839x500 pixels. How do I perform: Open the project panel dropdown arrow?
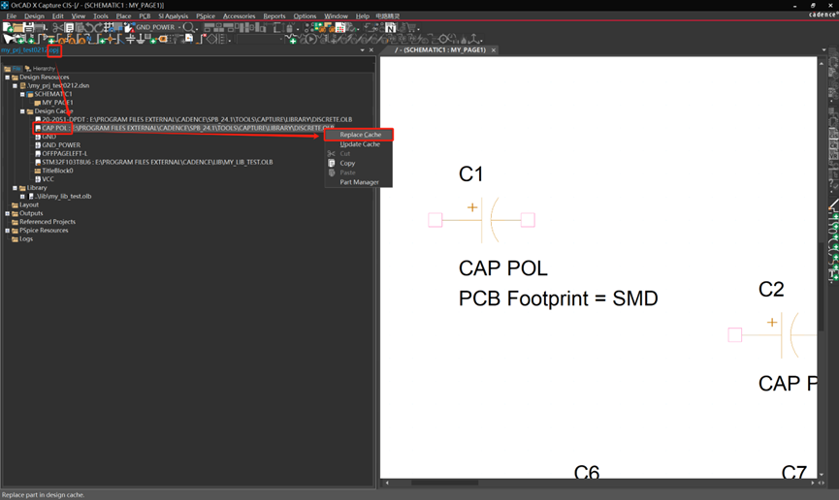(362, 49)
